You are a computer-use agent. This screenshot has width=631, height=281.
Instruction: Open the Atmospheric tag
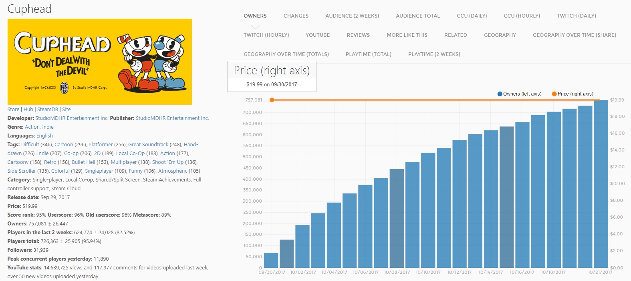tap(173, 171)
